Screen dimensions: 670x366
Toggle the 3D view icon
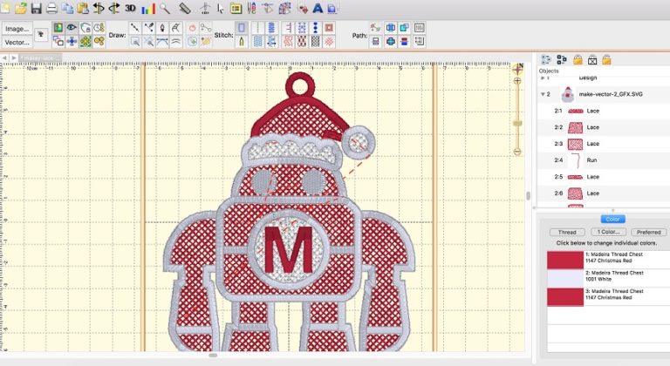(x=130, y=8)
